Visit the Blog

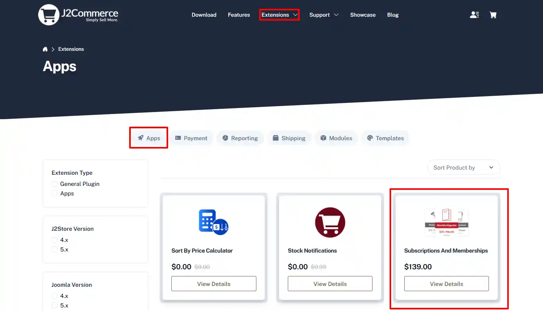(393, 15)
